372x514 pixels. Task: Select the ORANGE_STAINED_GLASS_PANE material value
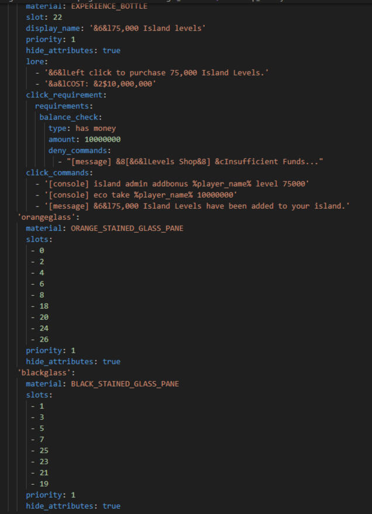[127, 228]
